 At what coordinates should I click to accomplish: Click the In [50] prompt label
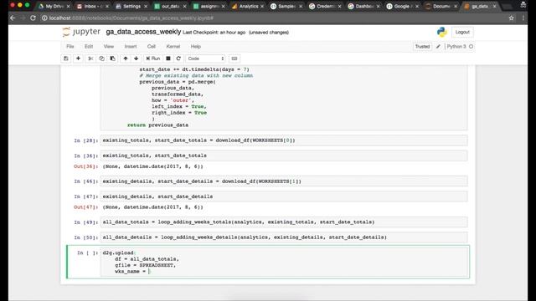85,237
